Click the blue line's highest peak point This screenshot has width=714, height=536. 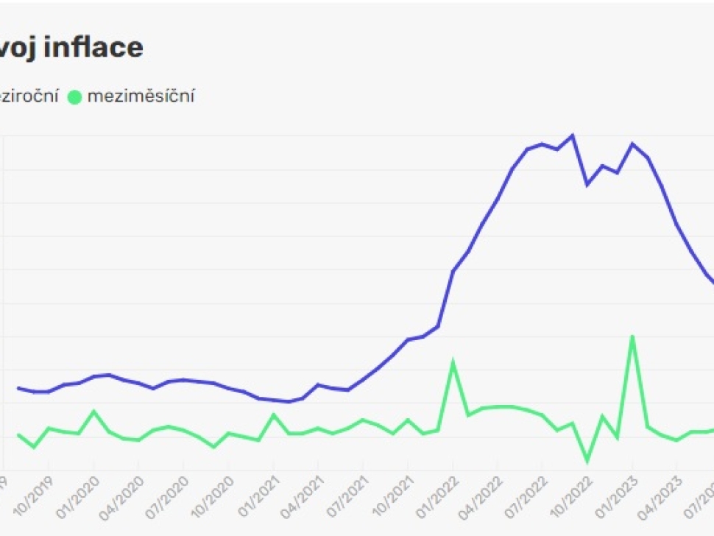573,136
